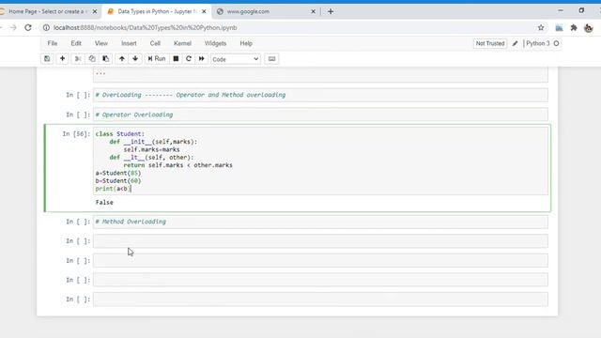This screenshot has width=601, height=338.
Task: Open the Widgets menu
Action: [x=215, y=44]
